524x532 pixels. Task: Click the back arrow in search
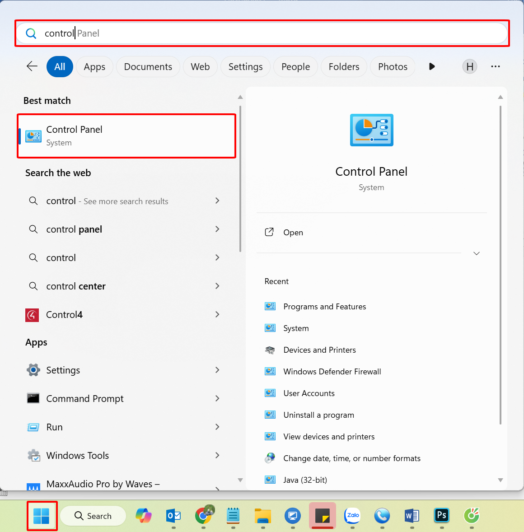point(32,66)
